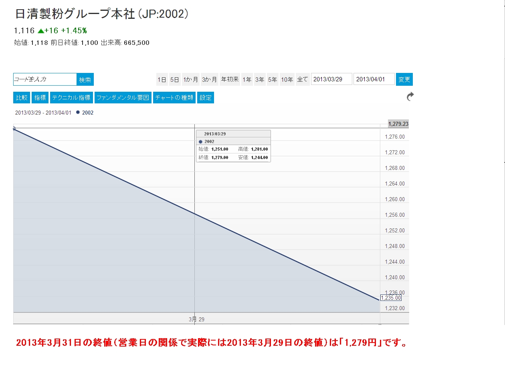
Task: Click the tooltip 終値 1,279.00 value
Action: (x=220, y=157)
